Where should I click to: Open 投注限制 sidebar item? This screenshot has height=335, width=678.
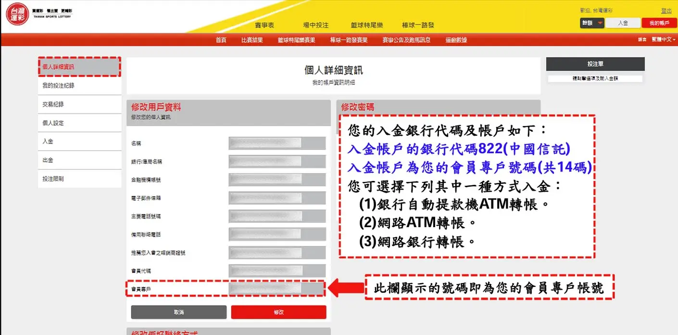tap(53, 179)
